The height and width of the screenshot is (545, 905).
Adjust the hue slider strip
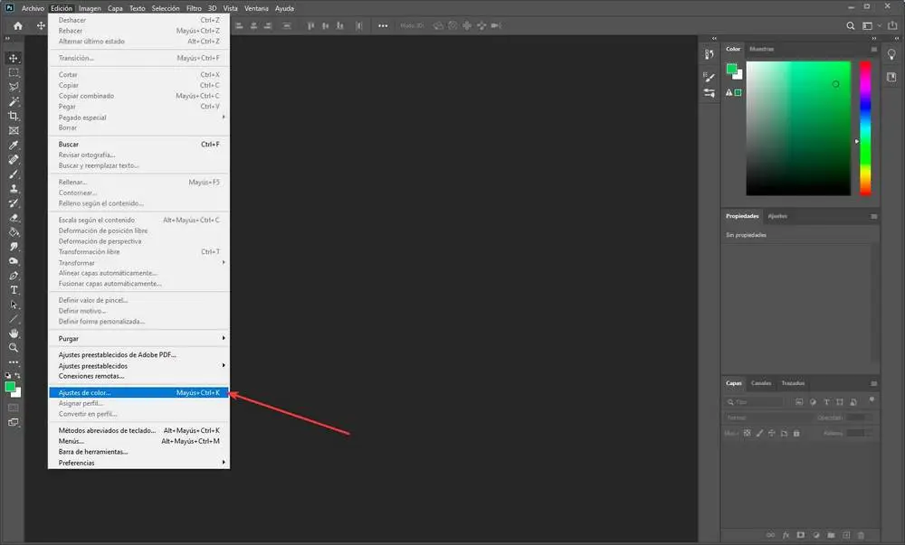pos(865,128)
